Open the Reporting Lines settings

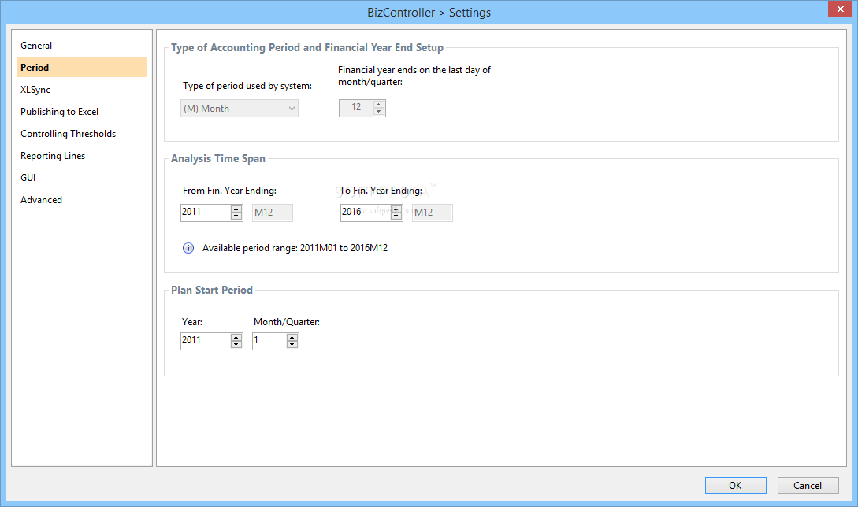click(x=81, y=156)
